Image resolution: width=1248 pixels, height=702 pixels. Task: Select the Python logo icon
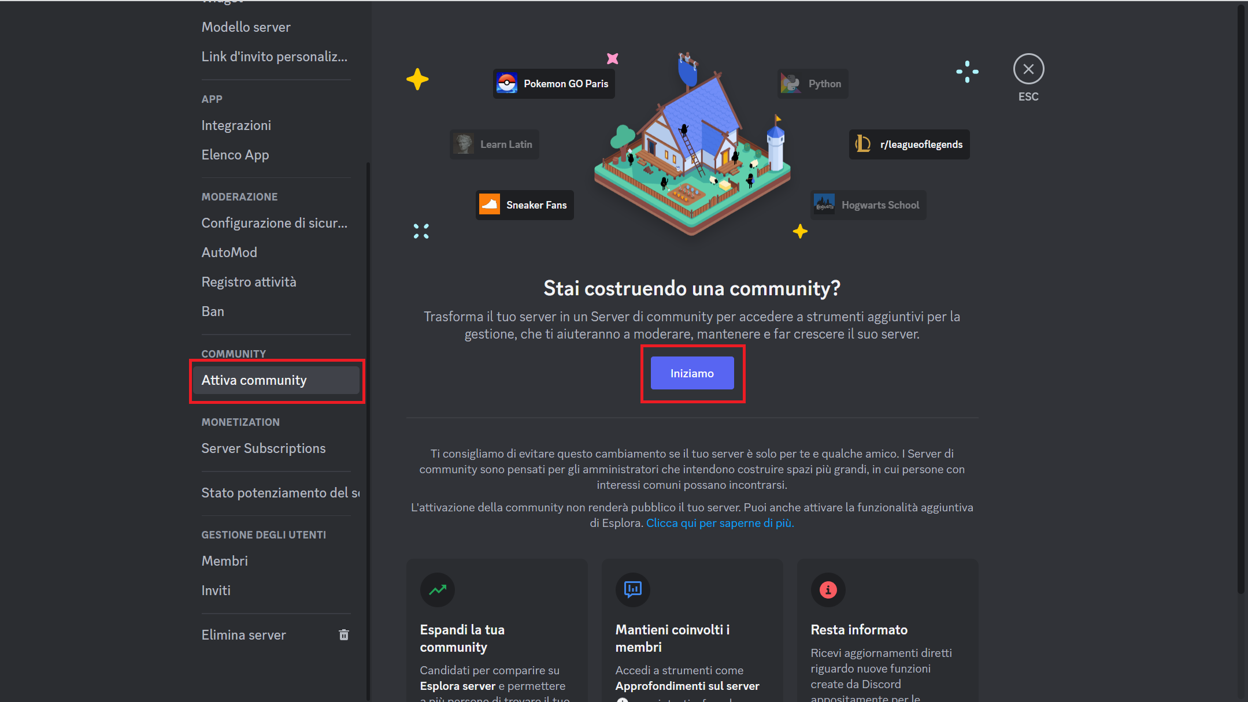click(791, 83)
